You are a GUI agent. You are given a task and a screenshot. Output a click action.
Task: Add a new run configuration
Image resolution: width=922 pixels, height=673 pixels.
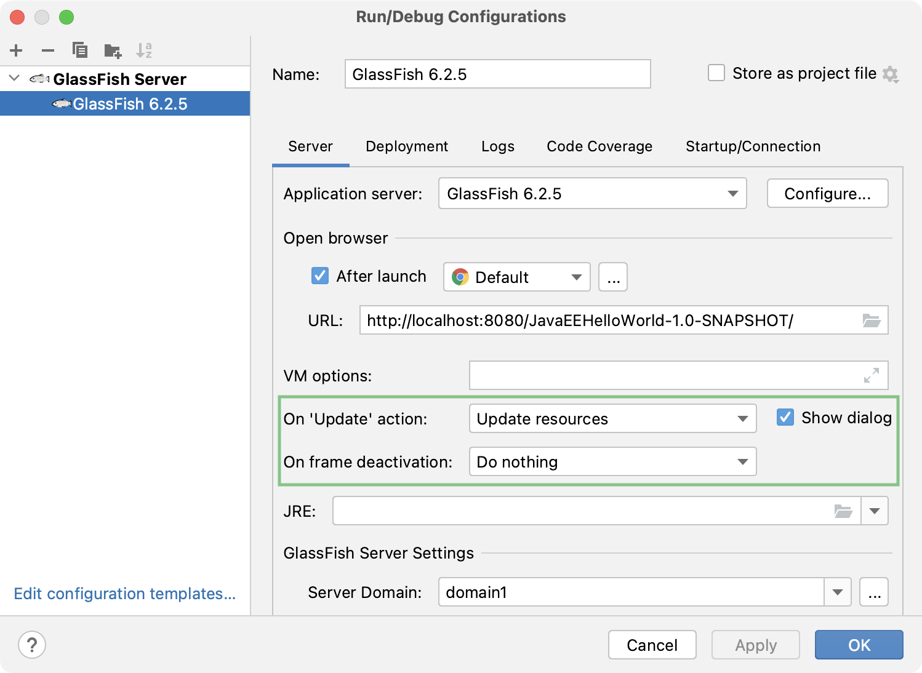17,50
